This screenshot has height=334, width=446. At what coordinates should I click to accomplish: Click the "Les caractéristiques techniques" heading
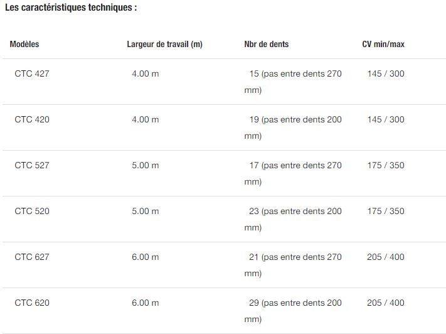70,8
